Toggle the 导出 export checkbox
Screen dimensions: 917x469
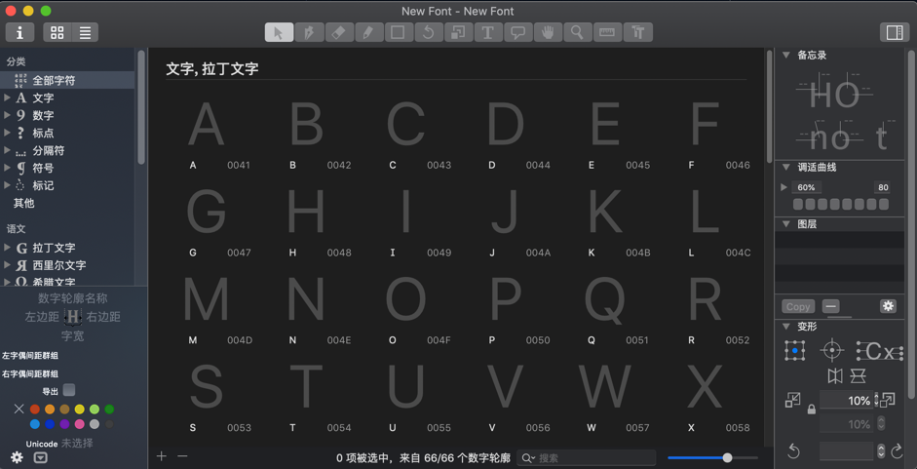(x=69, y=390)
